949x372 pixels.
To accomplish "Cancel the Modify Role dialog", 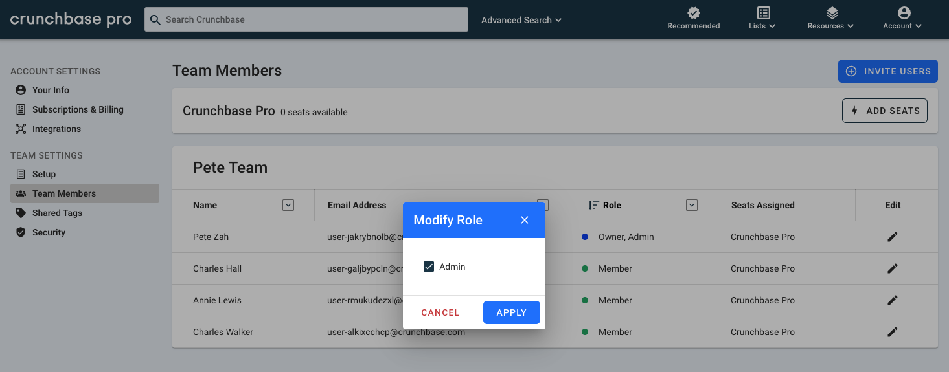I will tap(440, 312).
